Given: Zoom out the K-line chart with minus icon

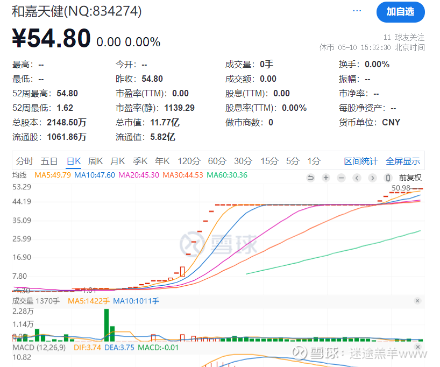Looking at the screenshot, I should pos(341,178).
